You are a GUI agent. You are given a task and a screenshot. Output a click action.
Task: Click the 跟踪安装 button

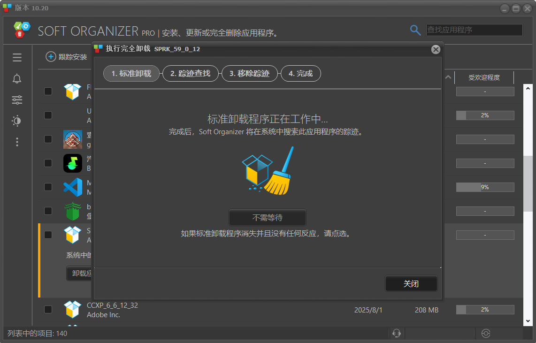(67, 57)
